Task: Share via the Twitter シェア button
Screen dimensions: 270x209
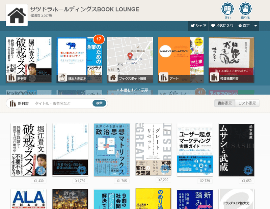Action: pos(198,26)
